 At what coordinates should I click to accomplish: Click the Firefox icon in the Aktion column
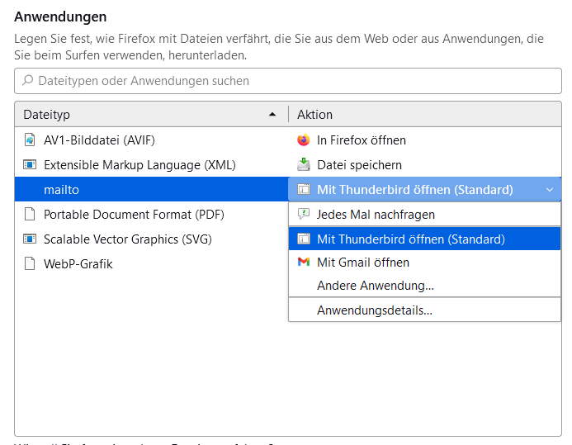pos(303,140)
